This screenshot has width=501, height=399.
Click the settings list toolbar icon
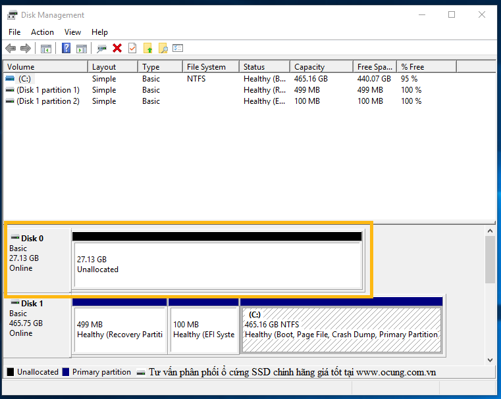(178, 48)
